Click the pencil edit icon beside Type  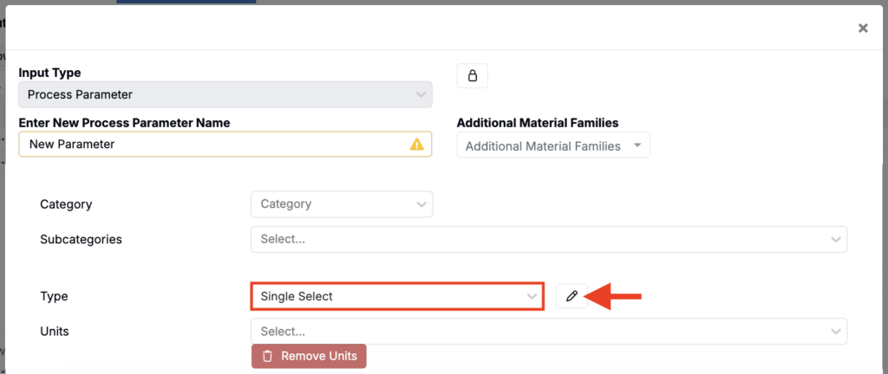(571, 296)
